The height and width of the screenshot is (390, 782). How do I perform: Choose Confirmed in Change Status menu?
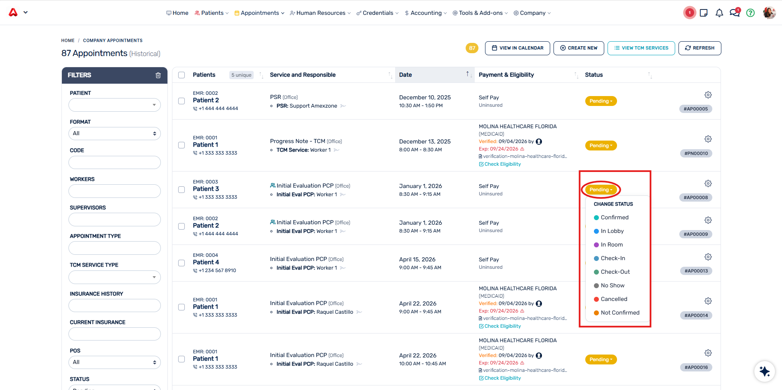tap(614, 217)
